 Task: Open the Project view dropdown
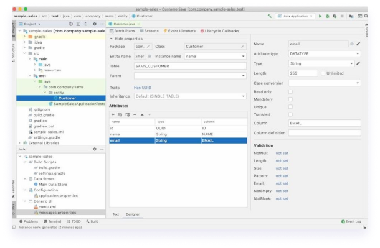coord(30,24)
